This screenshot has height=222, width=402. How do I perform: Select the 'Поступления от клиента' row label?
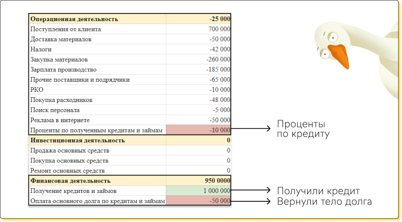[65, 29]
